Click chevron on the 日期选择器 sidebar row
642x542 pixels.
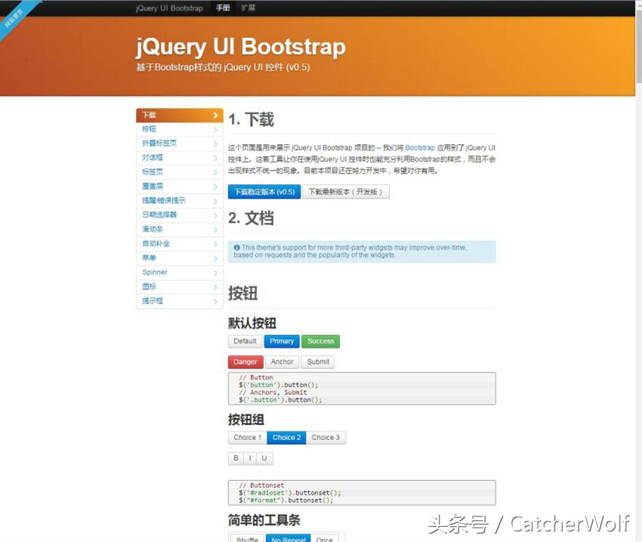pos(215,215)
